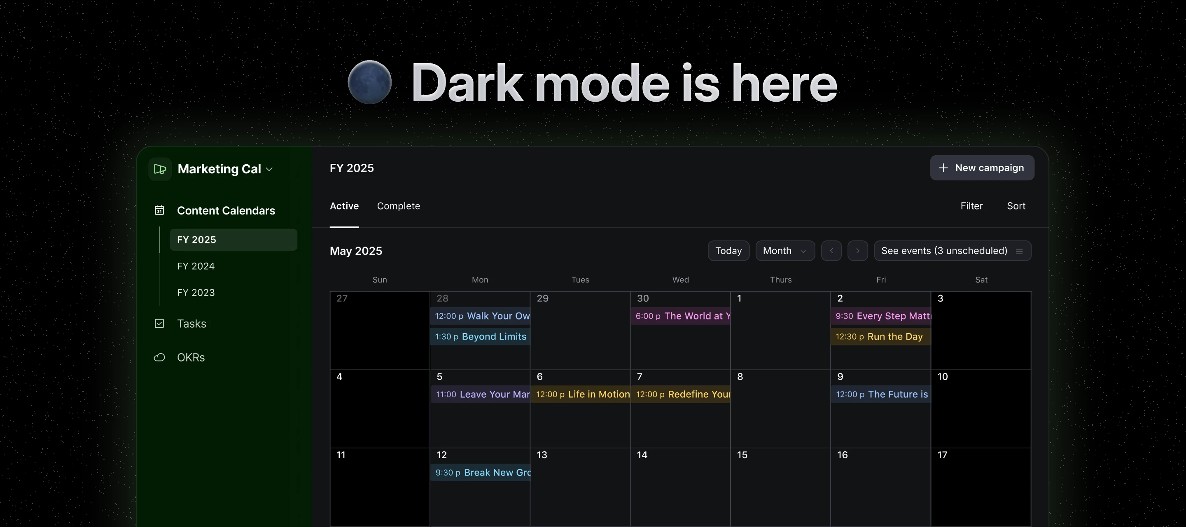Image resolution: width=1186 pixels, height=527 pixels.
Task: Click the OKRs cloud icon
Action: (159, 357)
